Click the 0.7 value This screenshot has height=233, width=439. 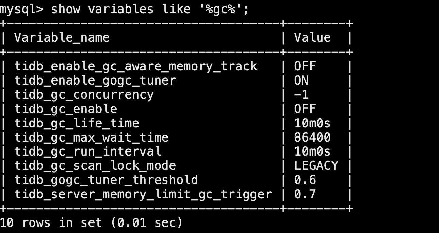point(305,194)
